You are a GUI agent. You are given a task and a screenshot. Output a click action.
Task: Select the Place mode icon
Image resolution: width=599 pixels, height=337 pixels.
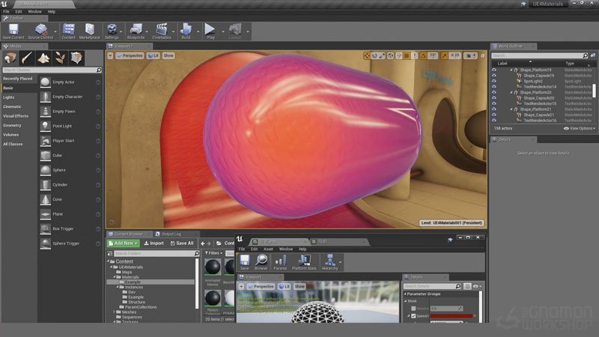tap(10, 58)
